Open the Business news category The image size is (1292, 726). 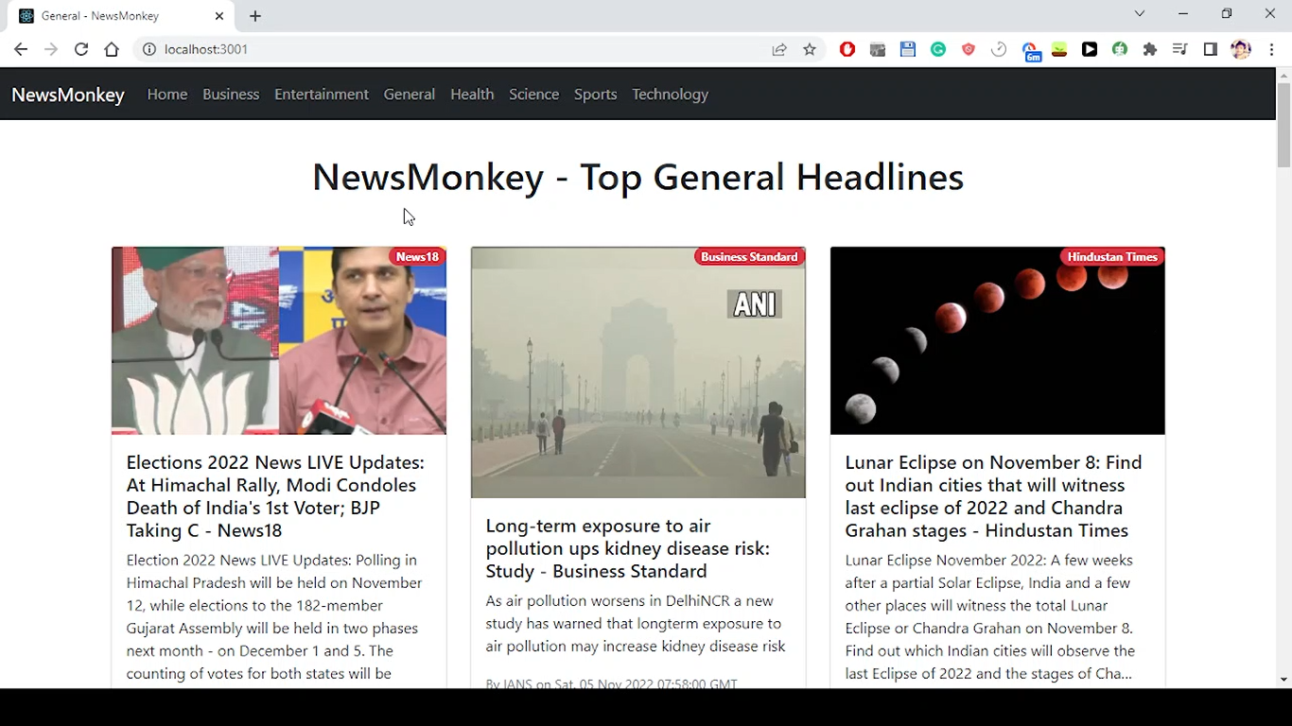pos(231,95)
